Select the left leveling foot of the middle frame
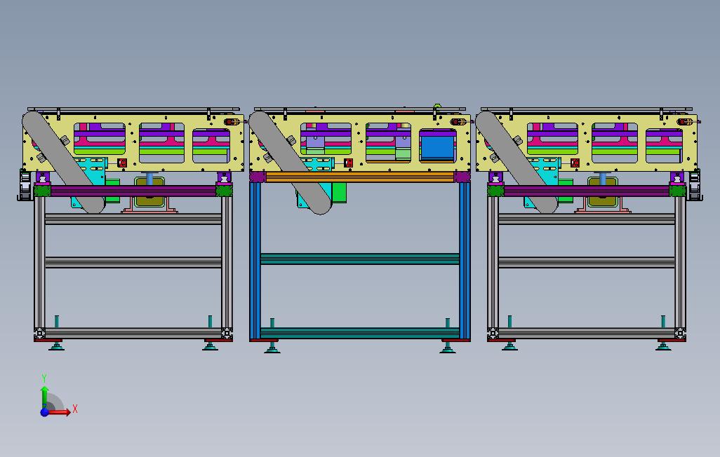Image resolution: width=720 pixels, height=457 pixels. click(x=272, y=347)
